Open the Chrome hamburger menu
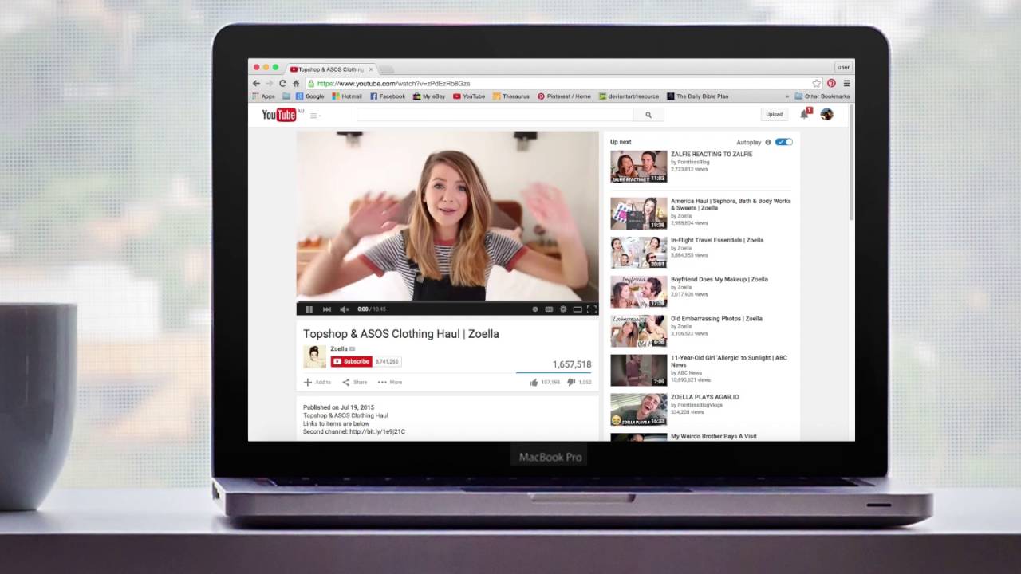The height and width of the screenshot is (574, 1021). tap(846, 83)
